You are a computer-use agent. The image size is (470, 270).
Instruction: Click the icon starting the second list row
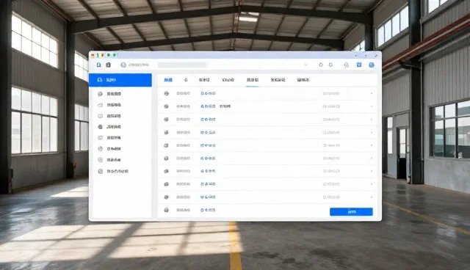pyautogui.click(x=167, y=106)
